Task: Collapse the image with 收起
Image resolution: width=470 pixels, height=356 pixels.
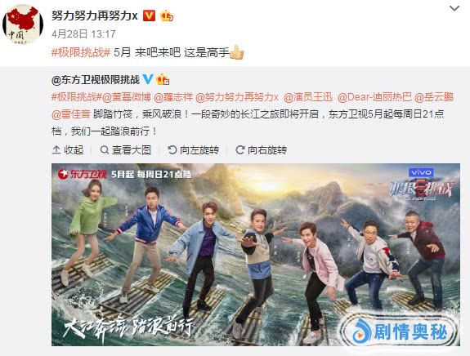Action: click(x=68, y=150)
